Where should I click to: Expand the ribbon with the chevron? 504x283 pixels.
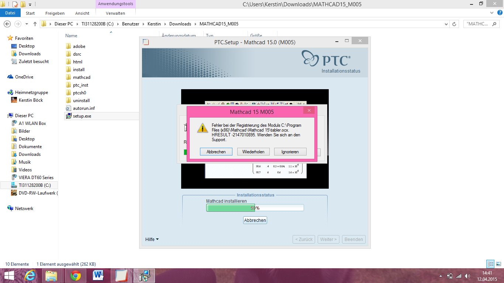(492, 13)
